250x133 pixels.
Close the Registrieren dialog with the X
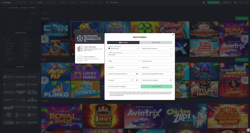pos(173,35)
